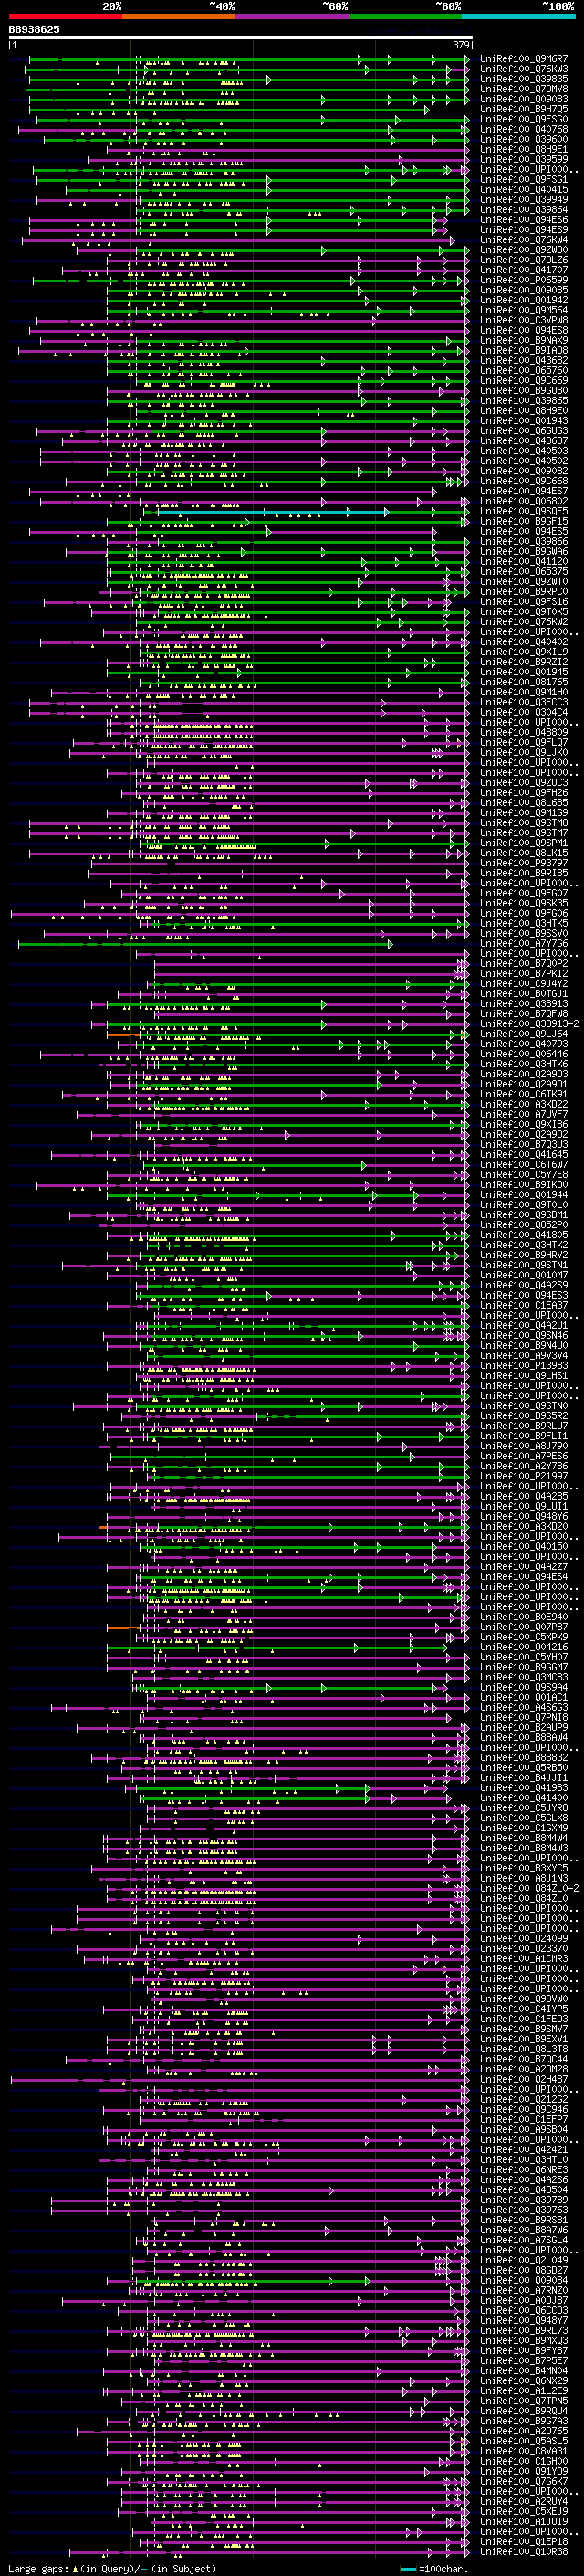584x2576 pixels.
Task: Click the purple ~60% identity legend bar
Action: [293, 16]
